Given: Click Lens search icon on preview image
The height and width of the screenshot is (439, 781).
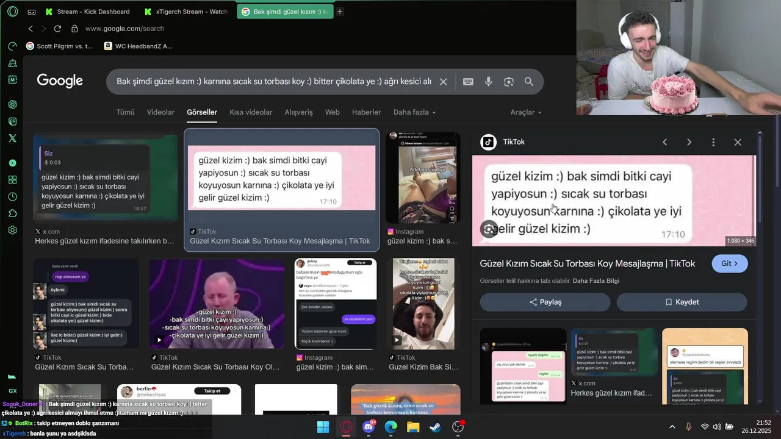Looking at the screenshot, I should [x=489, y=229].
